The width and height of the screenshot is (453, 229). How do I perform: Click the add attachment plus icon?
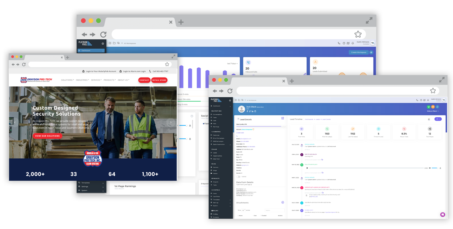click(x=283, y=202)
